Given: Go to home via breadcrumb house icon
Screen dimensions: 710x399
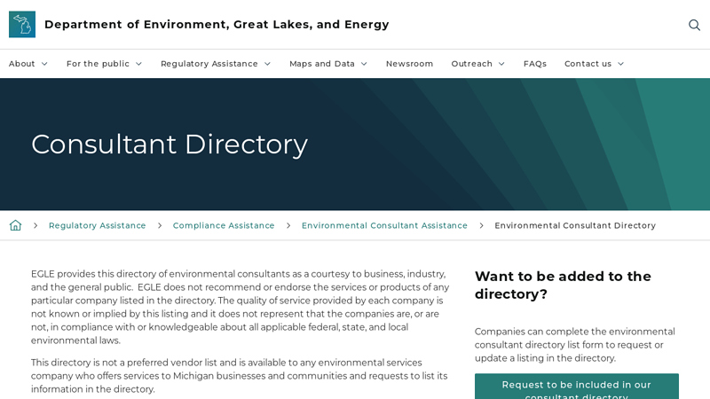Looking at the screenshot, I should [15, 225].
